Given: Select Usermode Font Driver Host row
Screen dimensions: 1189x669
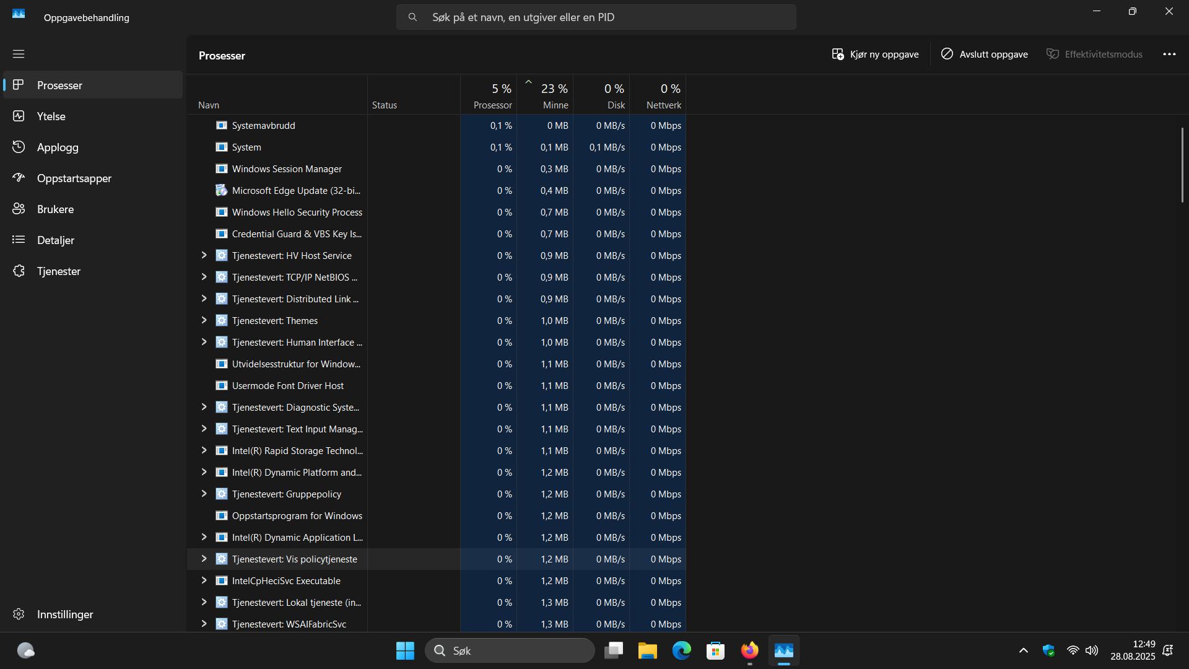Looking at the screenshot, I should click(x=436, y=385).
